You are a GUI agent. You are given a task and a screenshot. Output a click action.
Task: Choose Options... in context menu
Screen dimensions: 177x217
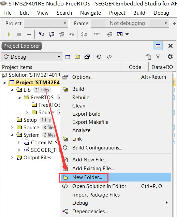click(116, 77)
